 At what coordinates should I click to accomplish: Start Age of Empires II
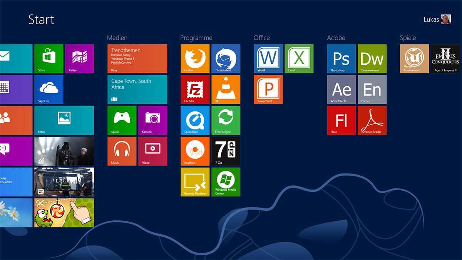click(x=445, y=59)
